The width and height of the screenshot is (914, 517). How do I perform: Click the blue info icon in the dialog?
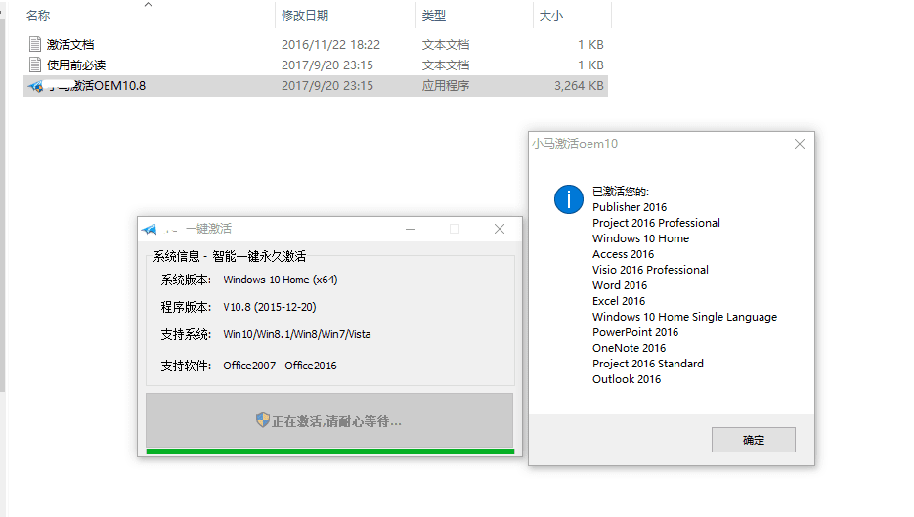[x=568, y=199]
